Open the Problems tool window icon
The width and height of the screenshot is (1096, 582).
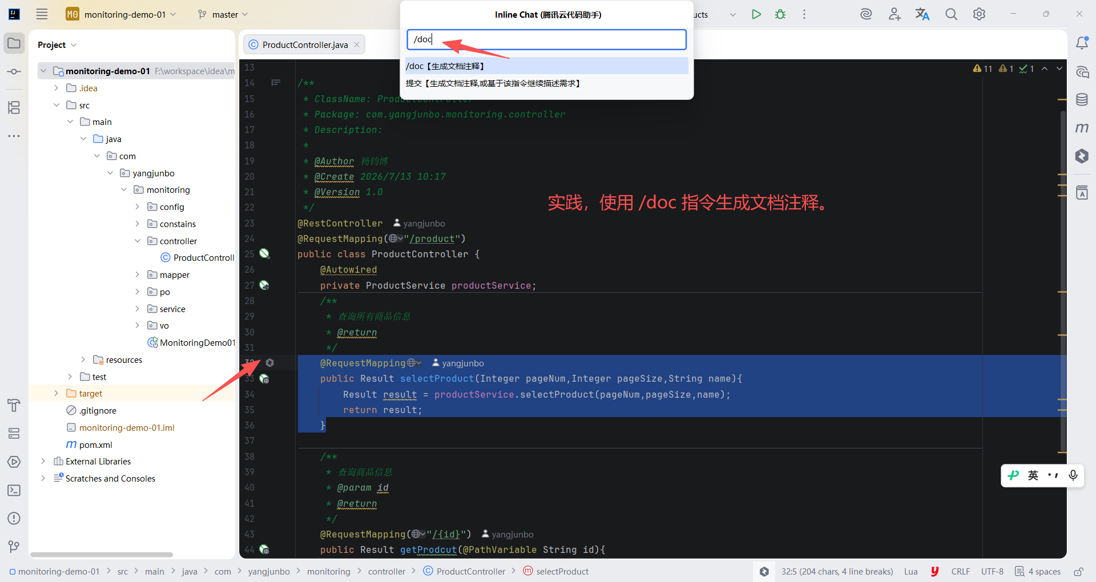(14, 519)
